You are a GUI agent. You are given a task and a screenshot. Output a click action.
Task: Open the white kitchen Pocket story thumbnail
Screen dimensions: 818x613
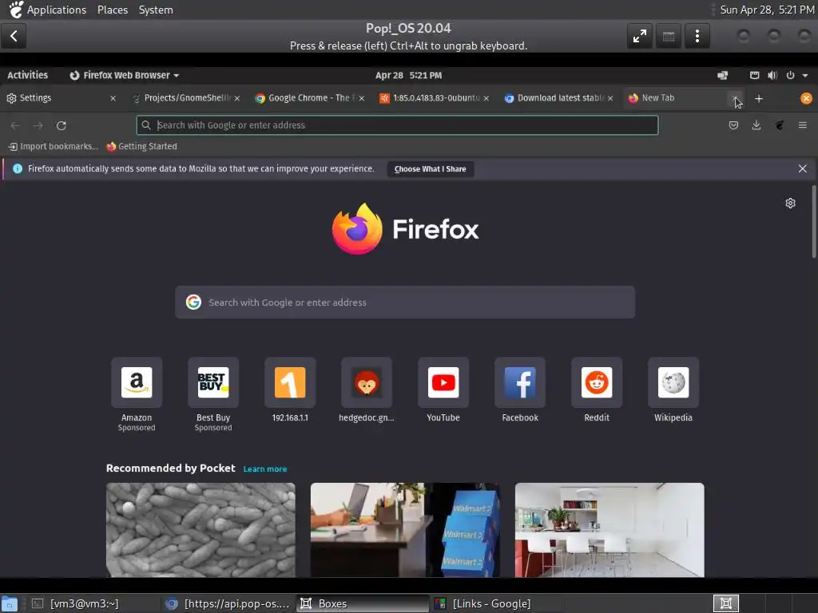coord(610,530)
